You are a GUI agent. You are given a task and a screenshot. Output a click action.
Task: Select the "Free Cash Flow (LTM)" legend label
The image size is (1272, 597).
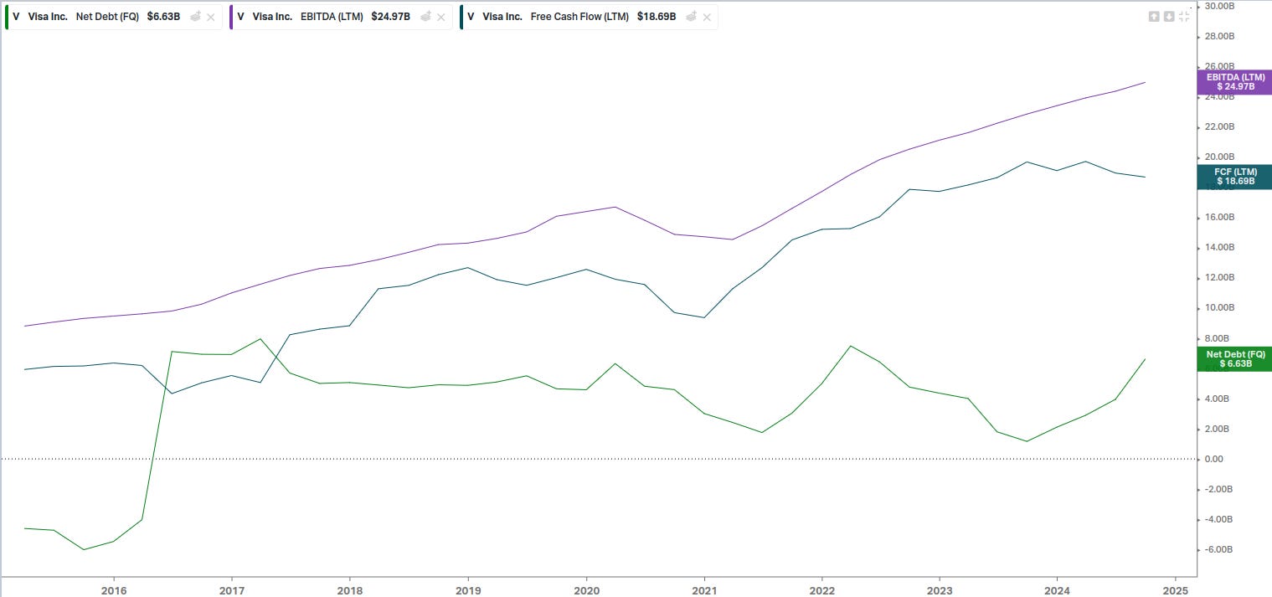(x=579, y=17)
